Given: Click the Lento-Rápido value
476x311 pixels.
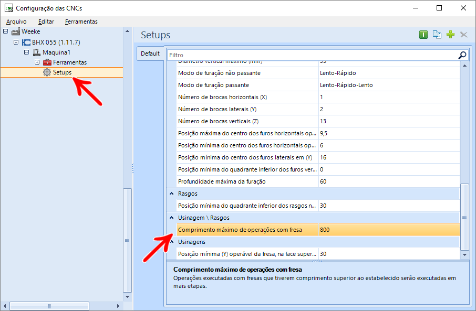Looking at the screenshot, I should [338, 73].
